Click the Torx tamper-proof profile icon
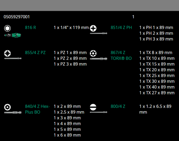Image resolution: width=179 pixels, height=141 pixels. (x=93, y=53)
